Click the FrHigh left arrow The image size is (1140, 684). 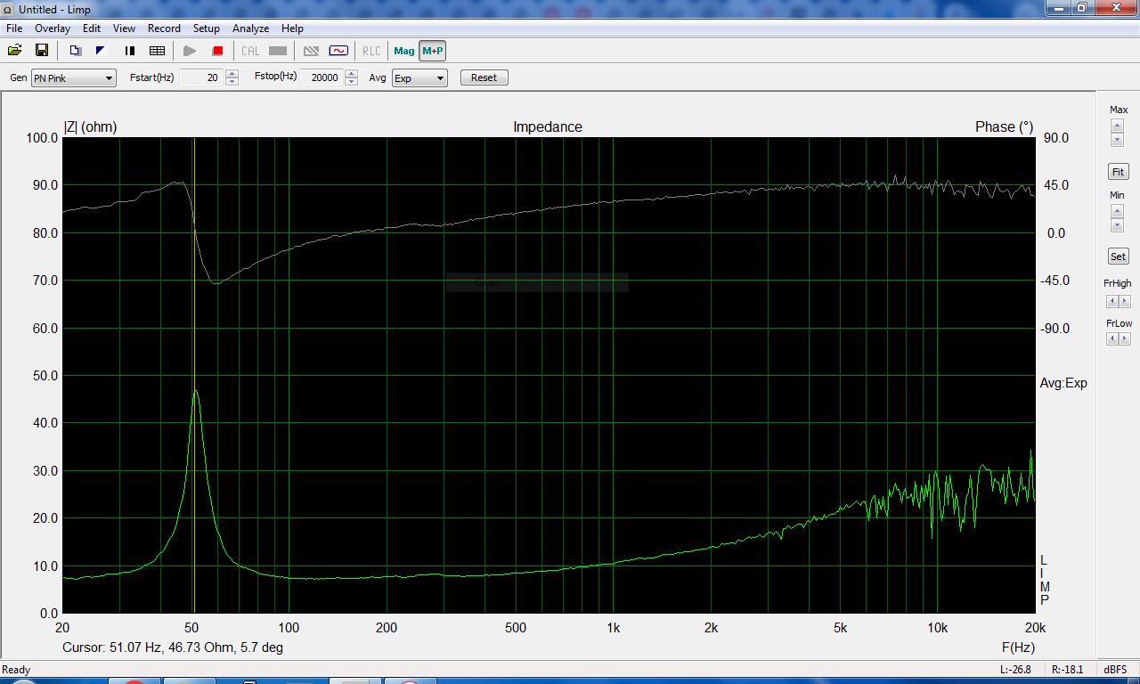click(1112, 301)
